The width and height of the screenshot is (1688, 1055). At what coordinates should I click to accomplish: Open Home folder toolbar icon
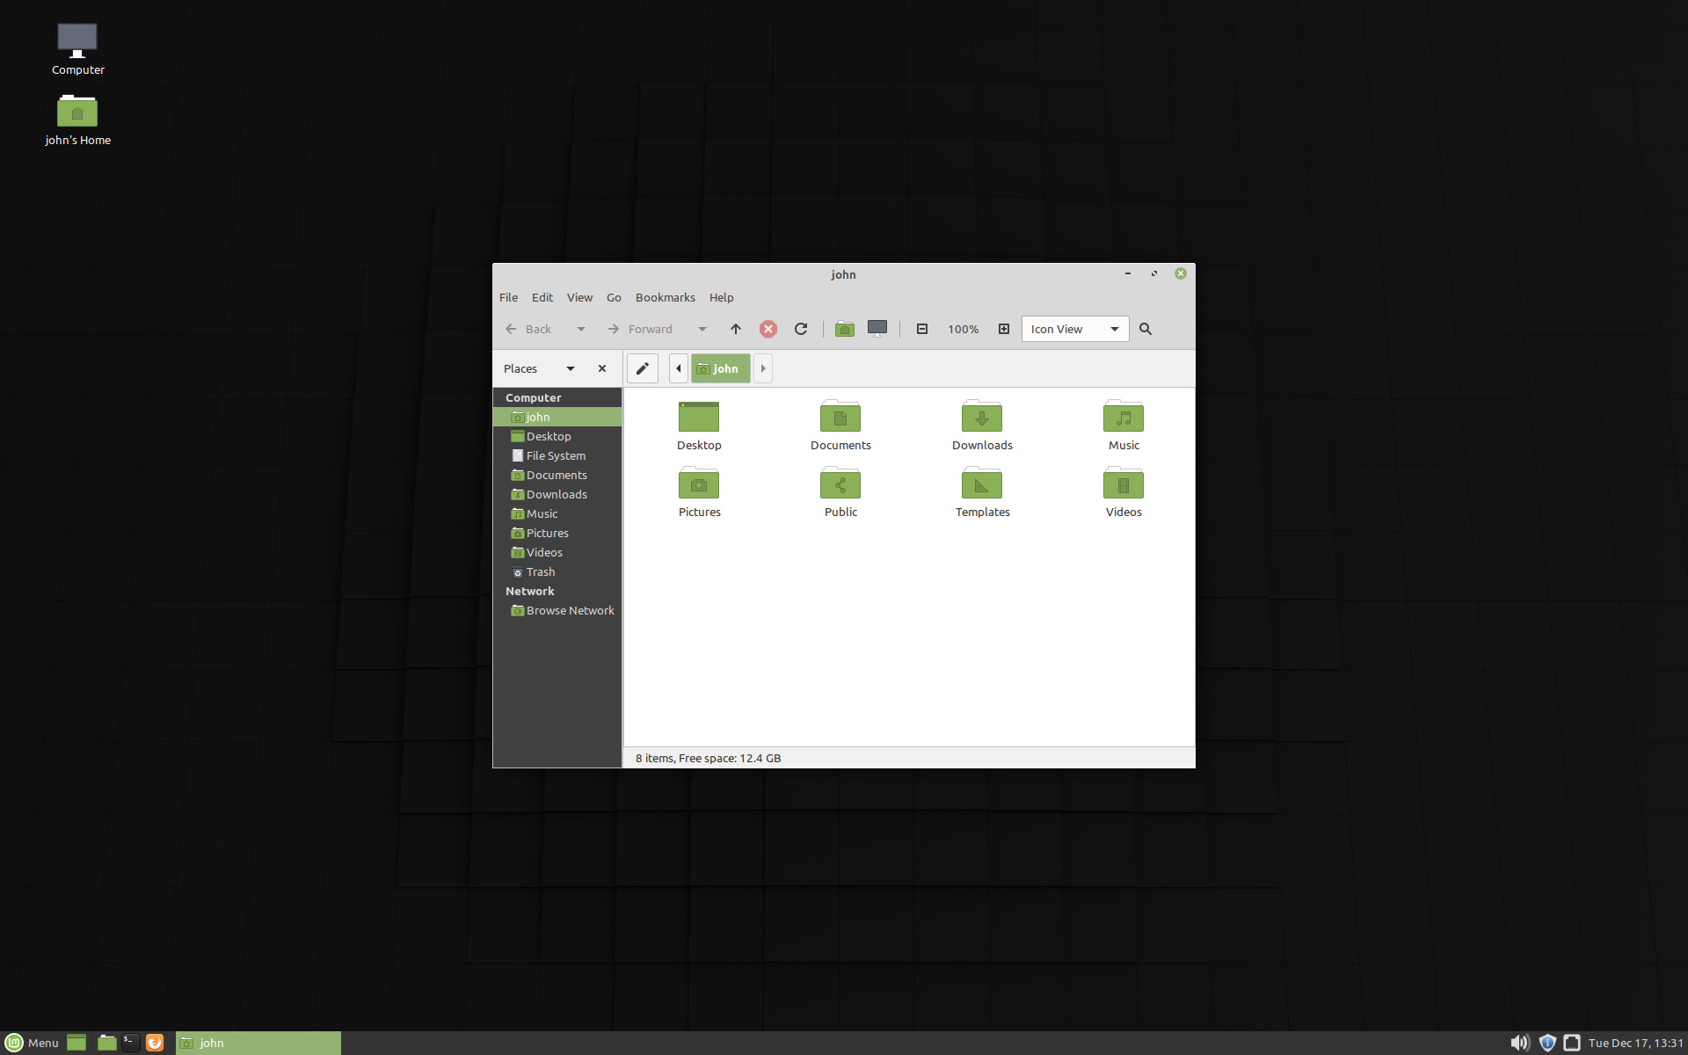(845, 329)
